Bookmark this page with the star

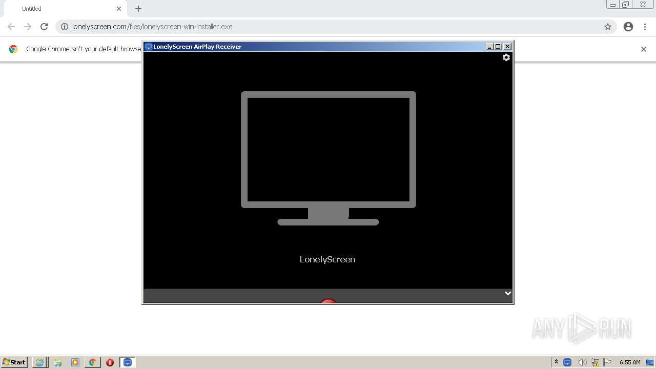click(x=608, y=27)
